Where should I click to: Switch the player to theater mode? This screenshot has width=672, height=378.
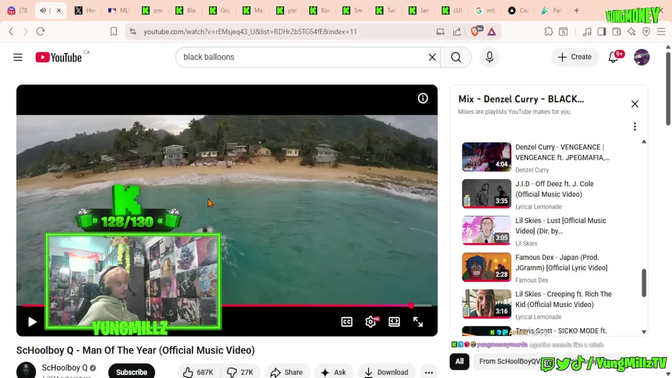(394, 322)
